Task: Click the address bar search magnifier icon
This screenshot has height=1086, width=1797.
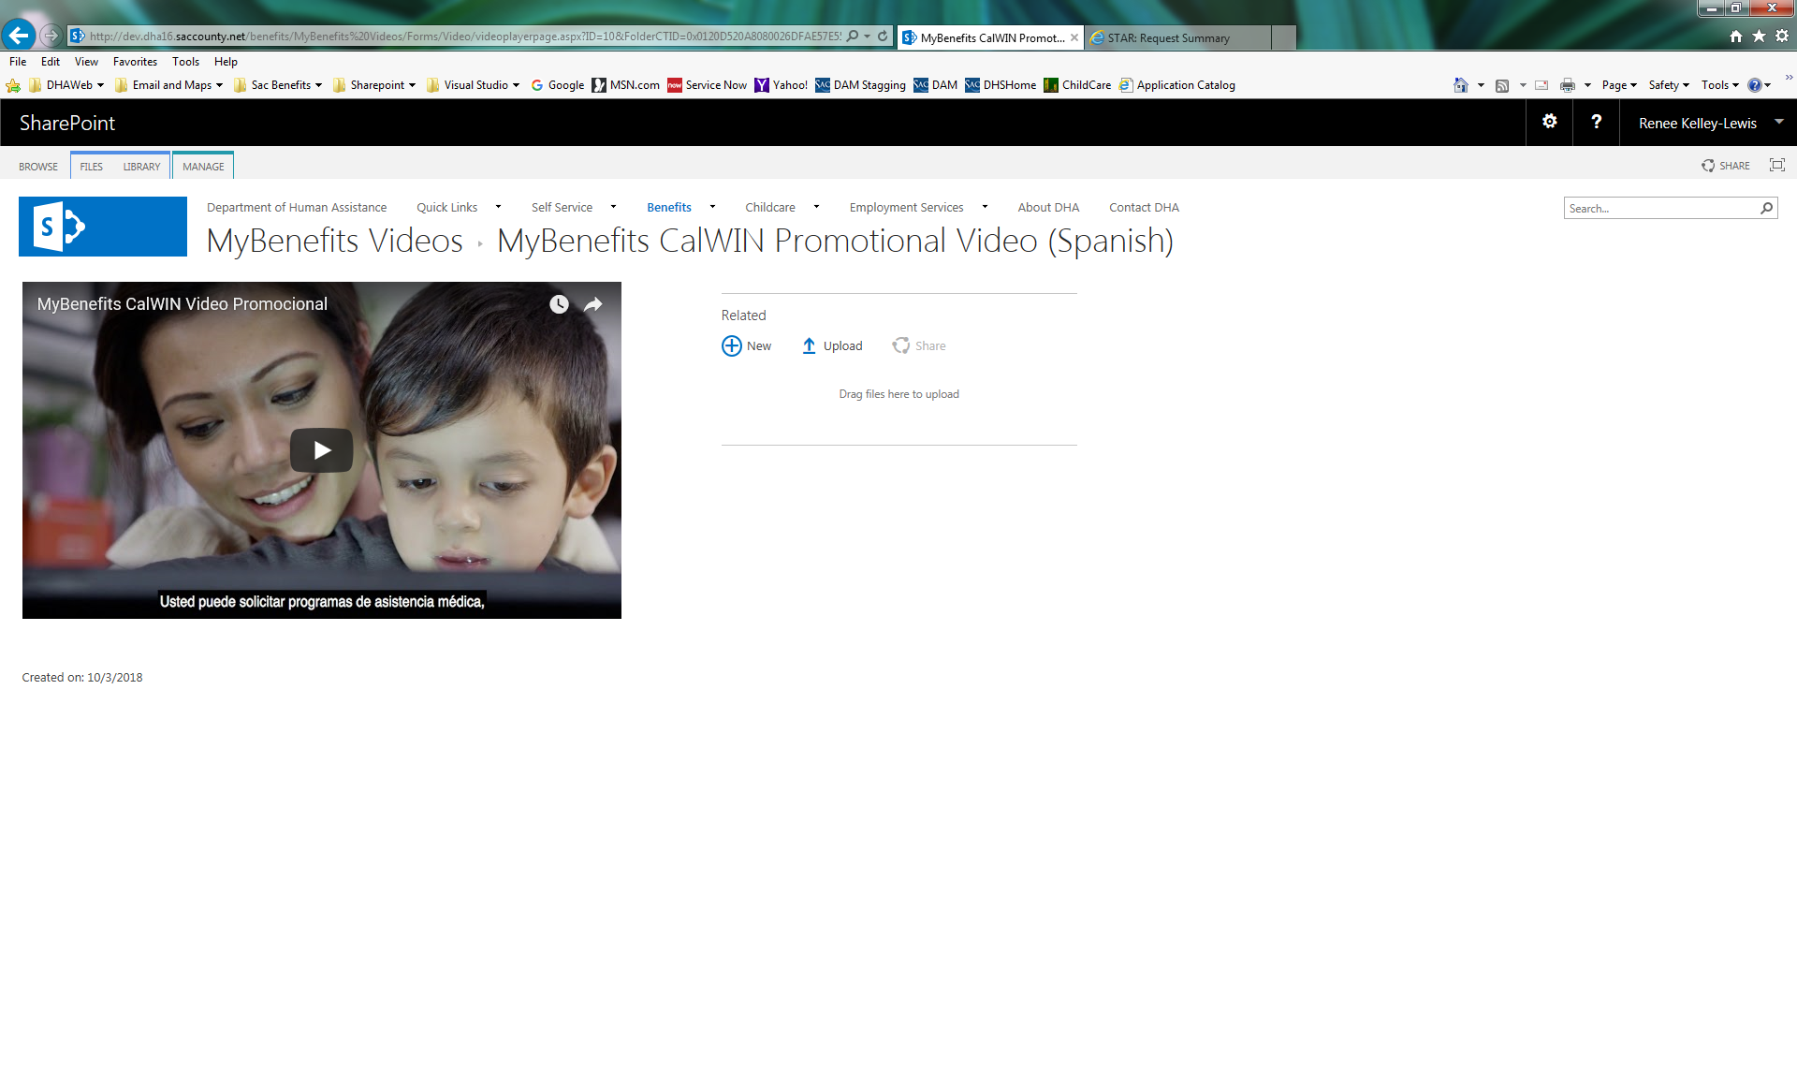Action: click(x=853, y=36)
